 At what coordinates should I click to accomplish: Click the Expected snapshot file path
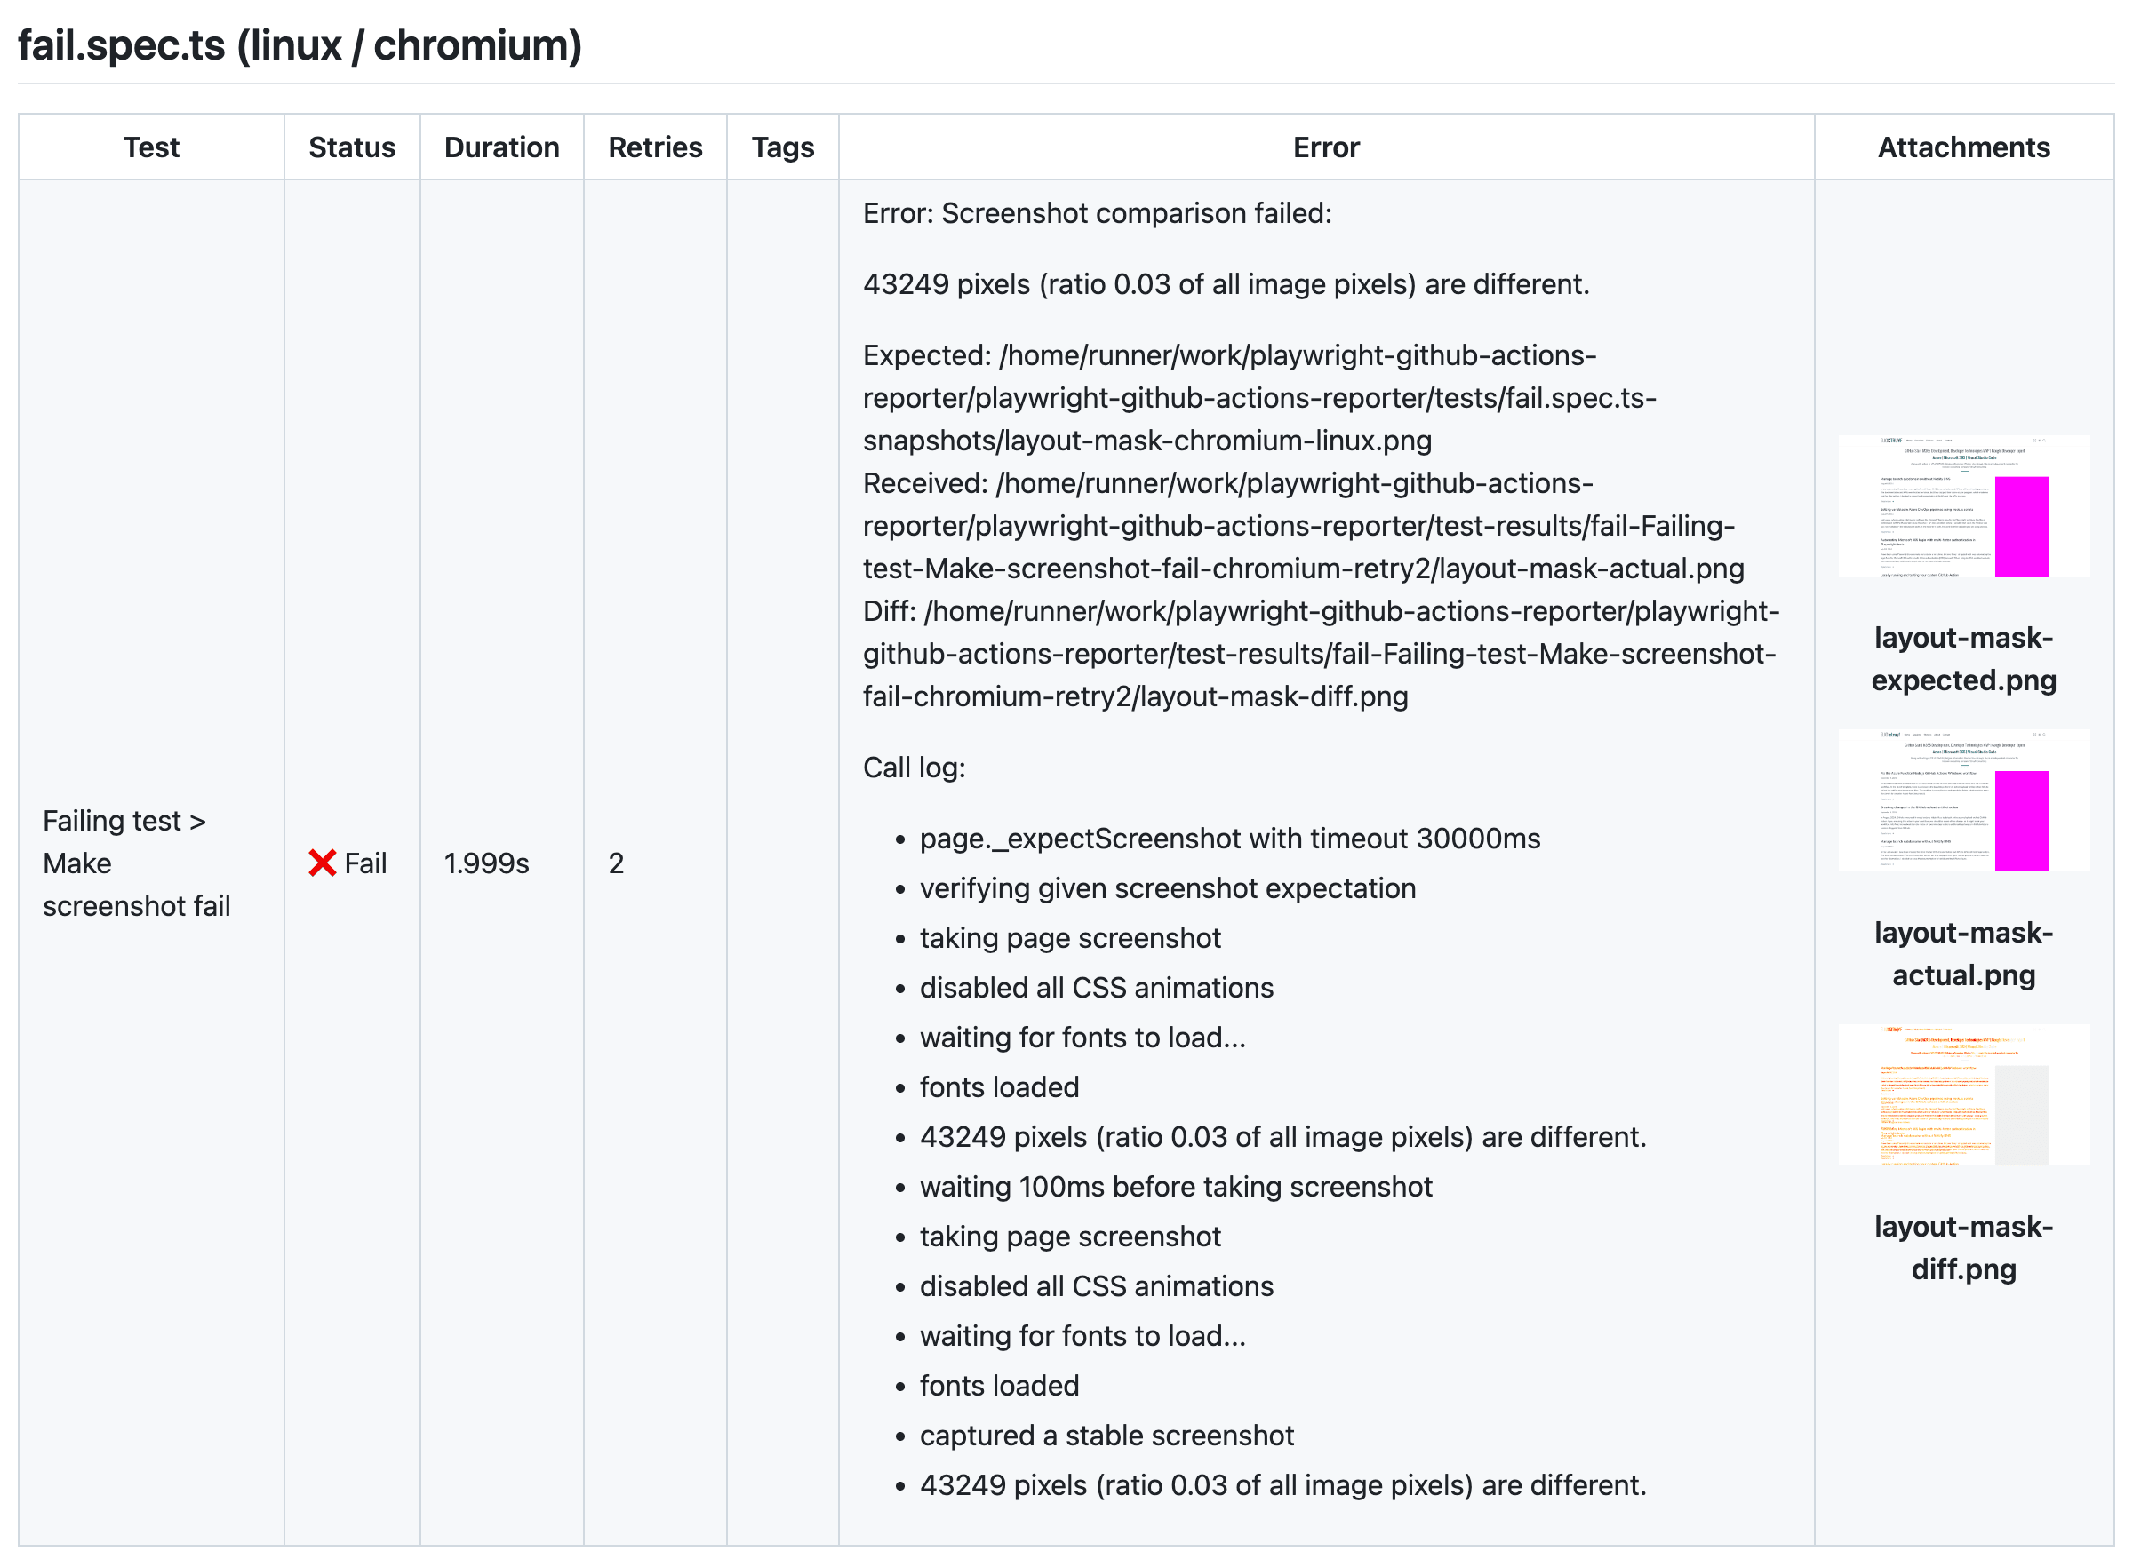coord(1234,398)
